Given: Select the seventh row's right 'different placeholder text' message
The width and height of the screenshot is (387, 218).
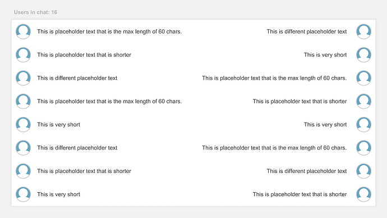Looking at the screenshot, I should point(307,171).
